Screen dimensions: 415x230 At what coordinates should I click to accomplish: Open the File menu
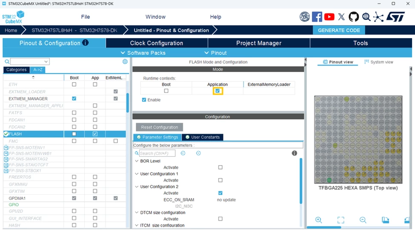click(85, 17)
